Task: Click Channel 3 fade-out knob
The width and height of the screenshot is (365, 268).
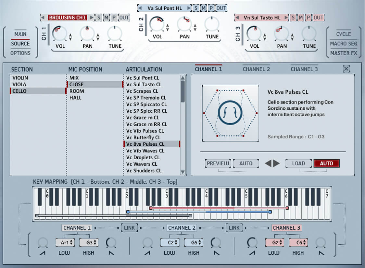Action: pos(321,243)
